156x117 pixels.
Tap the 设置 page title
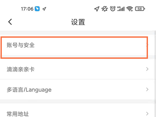(78, 22)
